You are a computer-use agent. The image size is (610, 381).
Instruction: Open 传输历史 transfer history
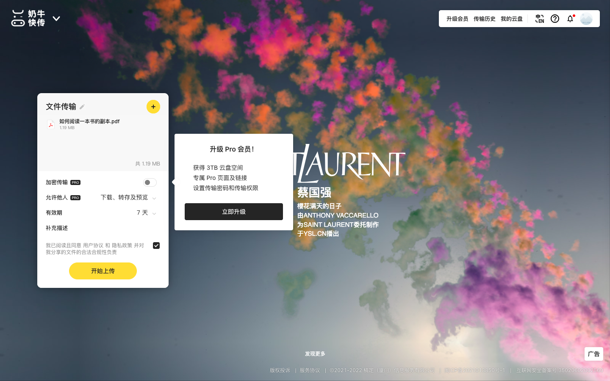click(x=484, y=19)
